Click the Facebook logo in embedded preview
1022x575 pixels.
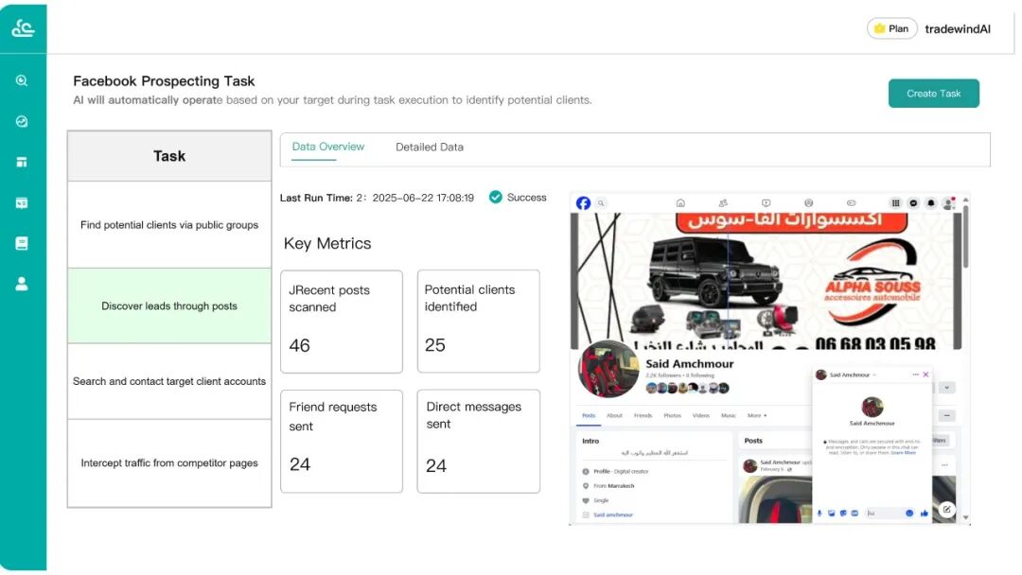click(583, 202)
